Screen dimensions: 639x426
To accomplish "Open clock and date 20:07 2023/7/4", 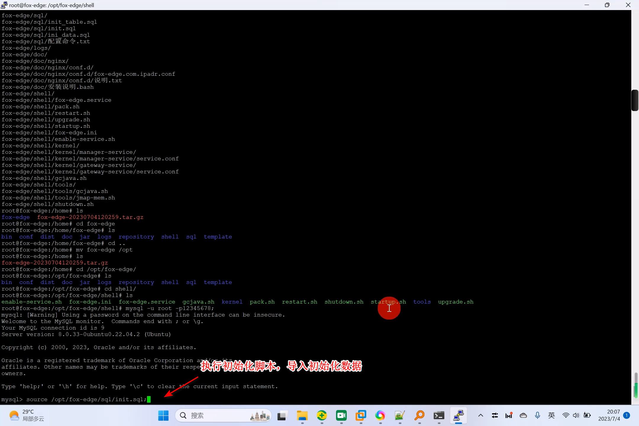I will pos(609,415).
